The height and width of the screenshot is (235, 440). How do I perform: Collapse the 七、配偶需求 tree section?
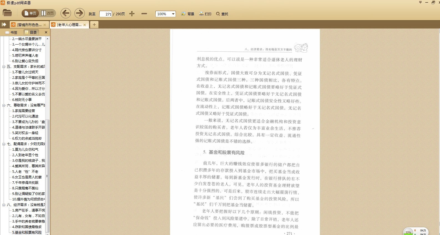pos(4,144)
